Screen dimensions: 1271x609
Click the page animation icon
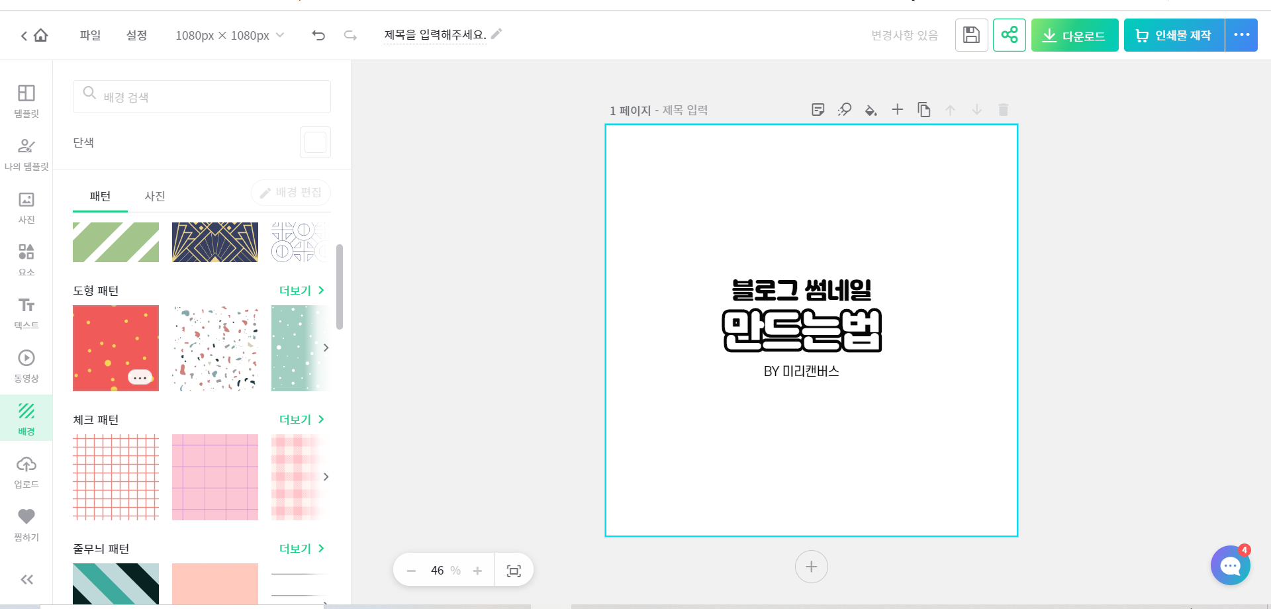pos(844,110)
